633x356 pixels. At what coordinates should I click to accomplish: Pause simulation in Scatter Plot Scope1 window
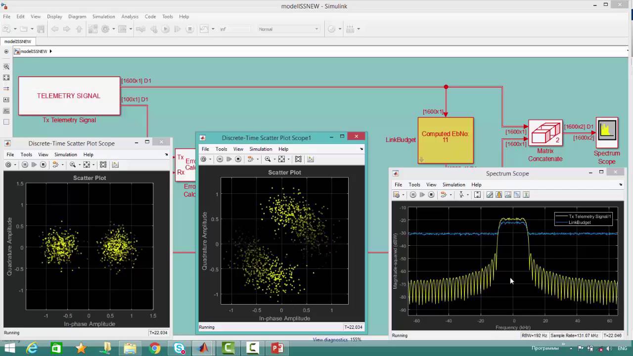[x=220, y=159]
